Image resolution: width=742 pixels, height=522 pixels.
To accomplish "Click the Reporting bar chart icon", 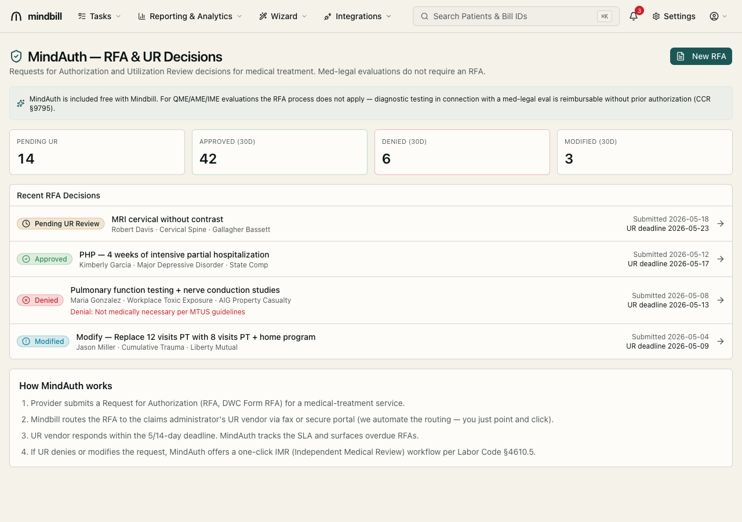I will point(142,16).
